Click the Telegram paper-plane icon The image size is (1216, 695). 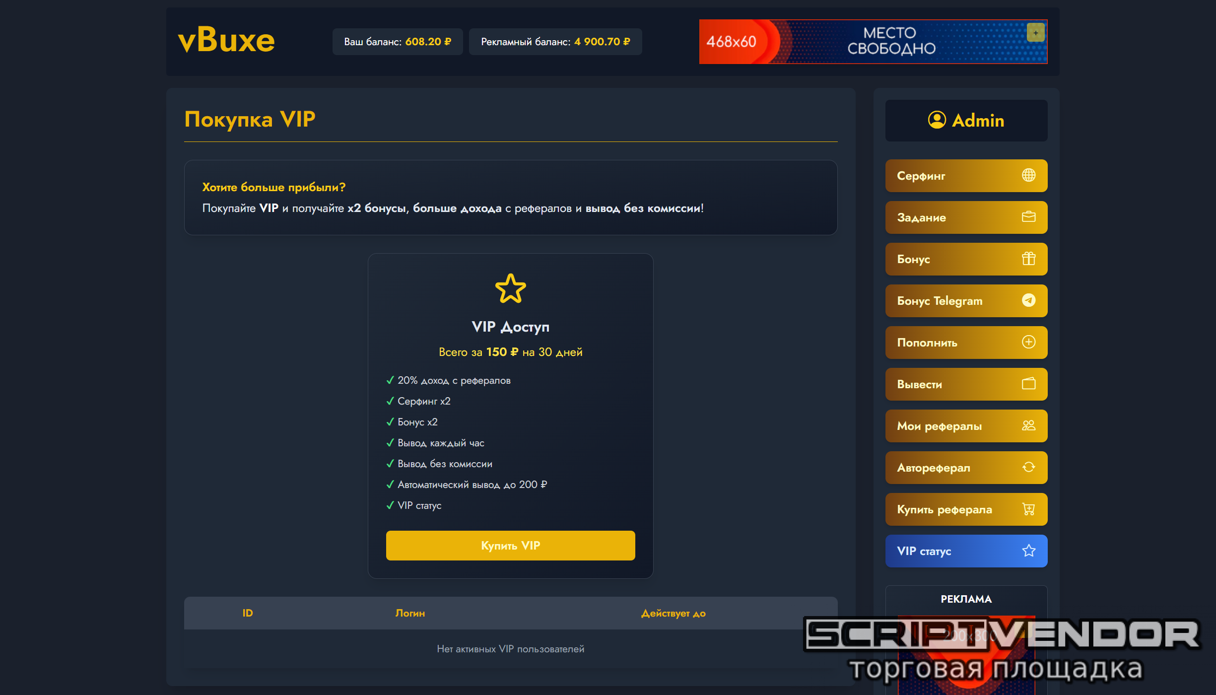pyautogui.click(x=1028, y=300)
